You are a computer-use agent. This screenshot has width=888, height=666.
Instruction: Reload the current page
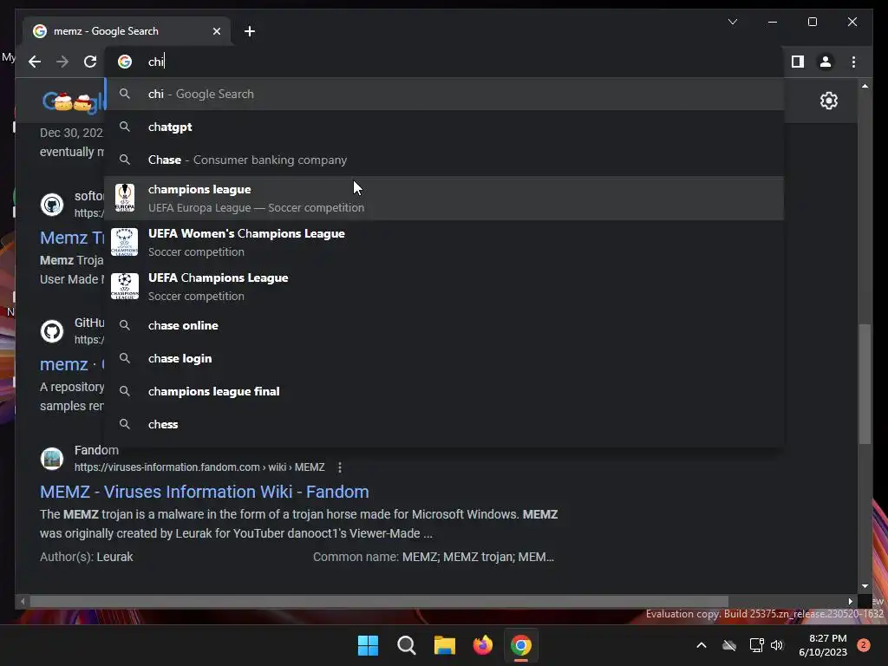tap(90, 62)
